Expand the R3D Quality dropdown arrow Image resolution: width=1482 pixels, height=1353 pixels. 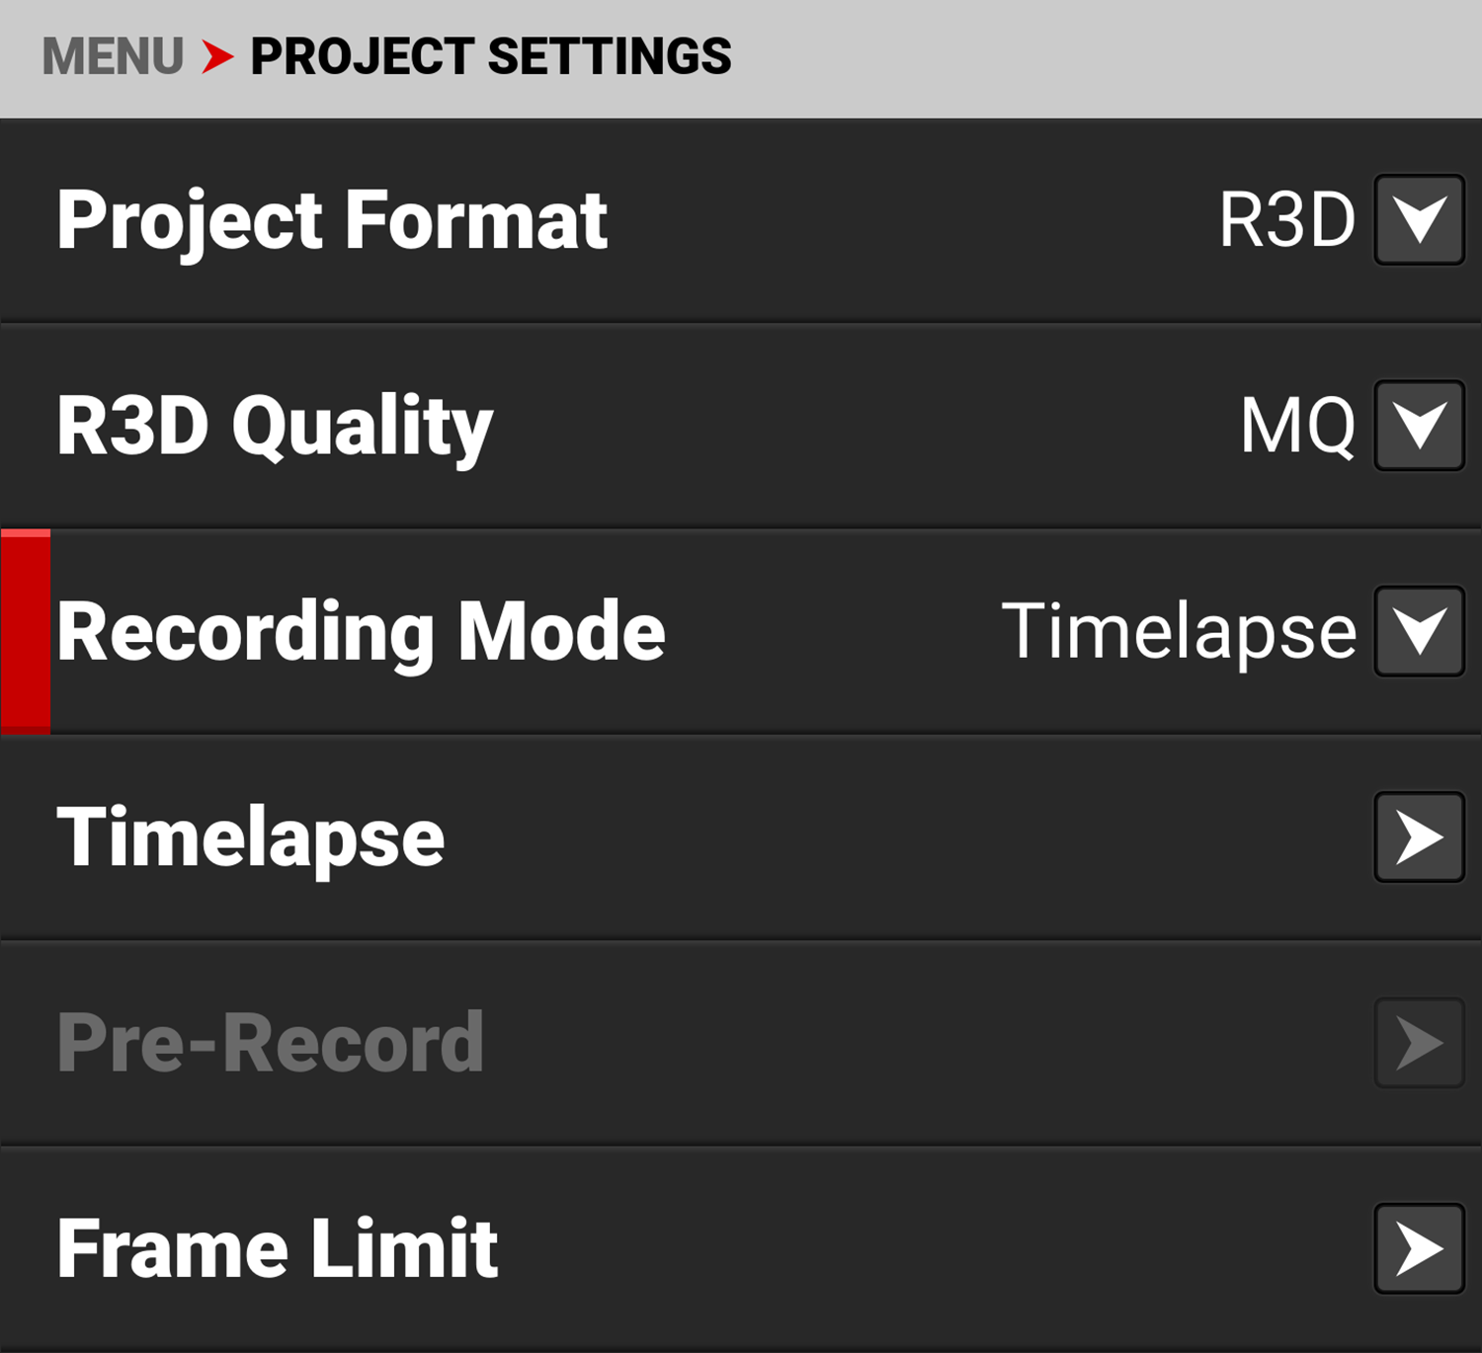click(1419, 426)
